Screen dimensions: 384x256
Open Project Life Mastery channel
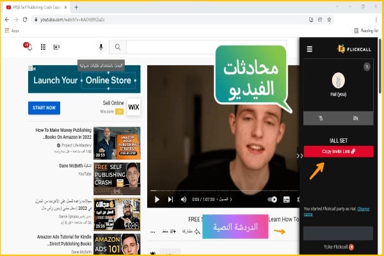[x=76, y=145]
